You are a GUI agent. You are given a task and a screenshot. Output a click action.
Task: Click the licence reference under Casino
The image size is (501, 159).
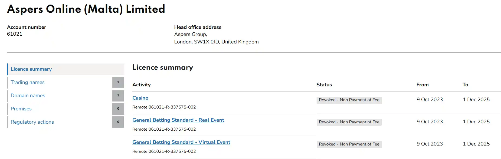pos(164,107)
